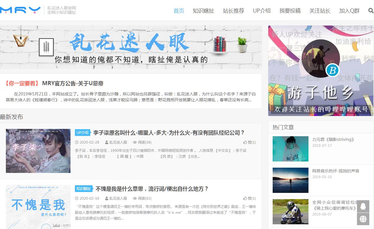Open the search magnifier icon

[371, 11]
